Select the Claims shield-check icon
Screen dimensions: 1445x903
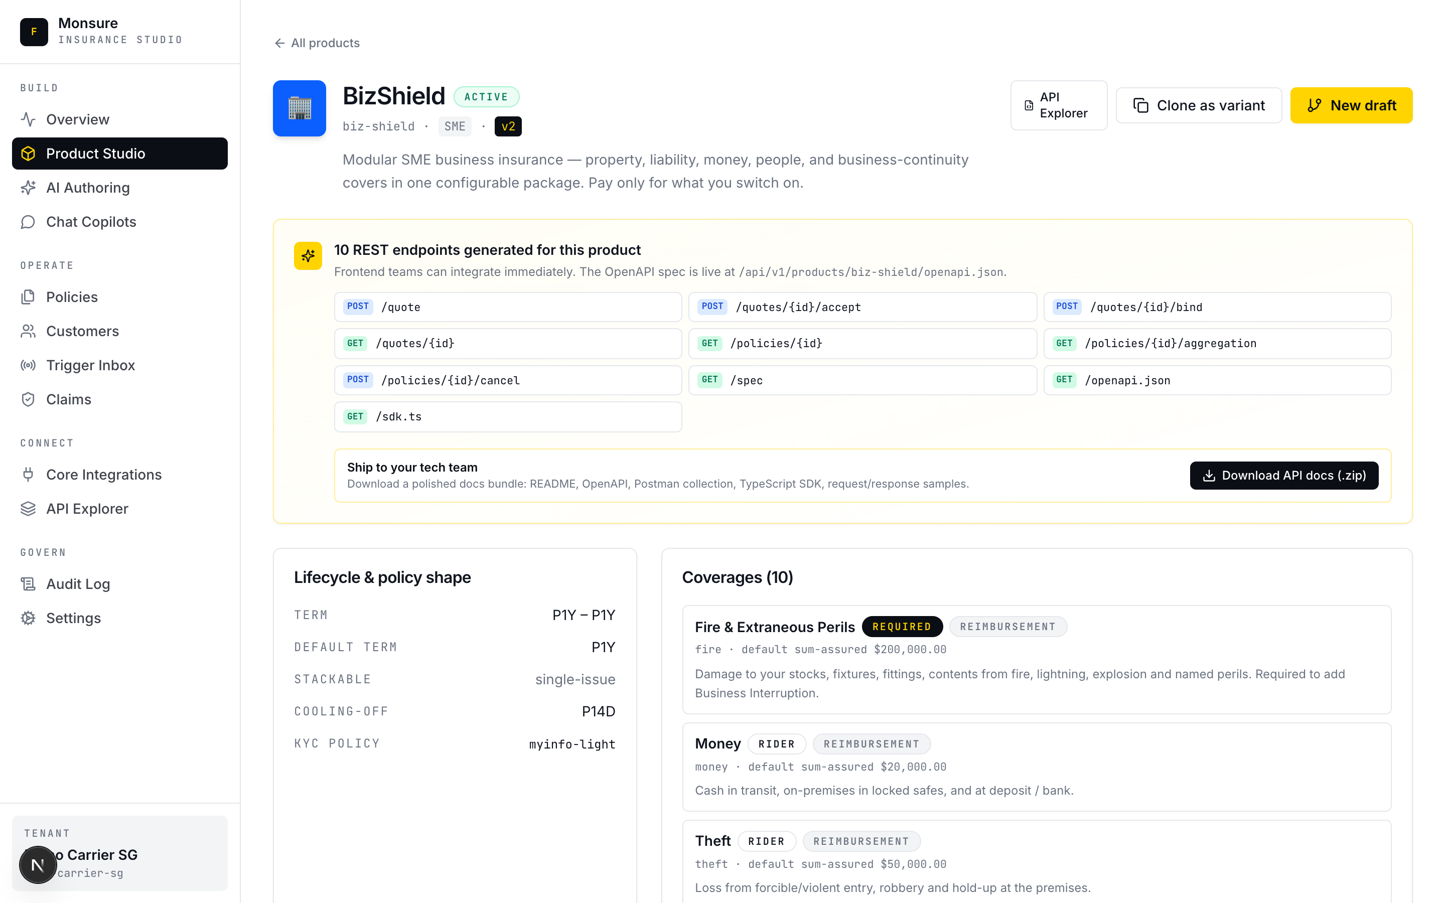coord(29,399)
